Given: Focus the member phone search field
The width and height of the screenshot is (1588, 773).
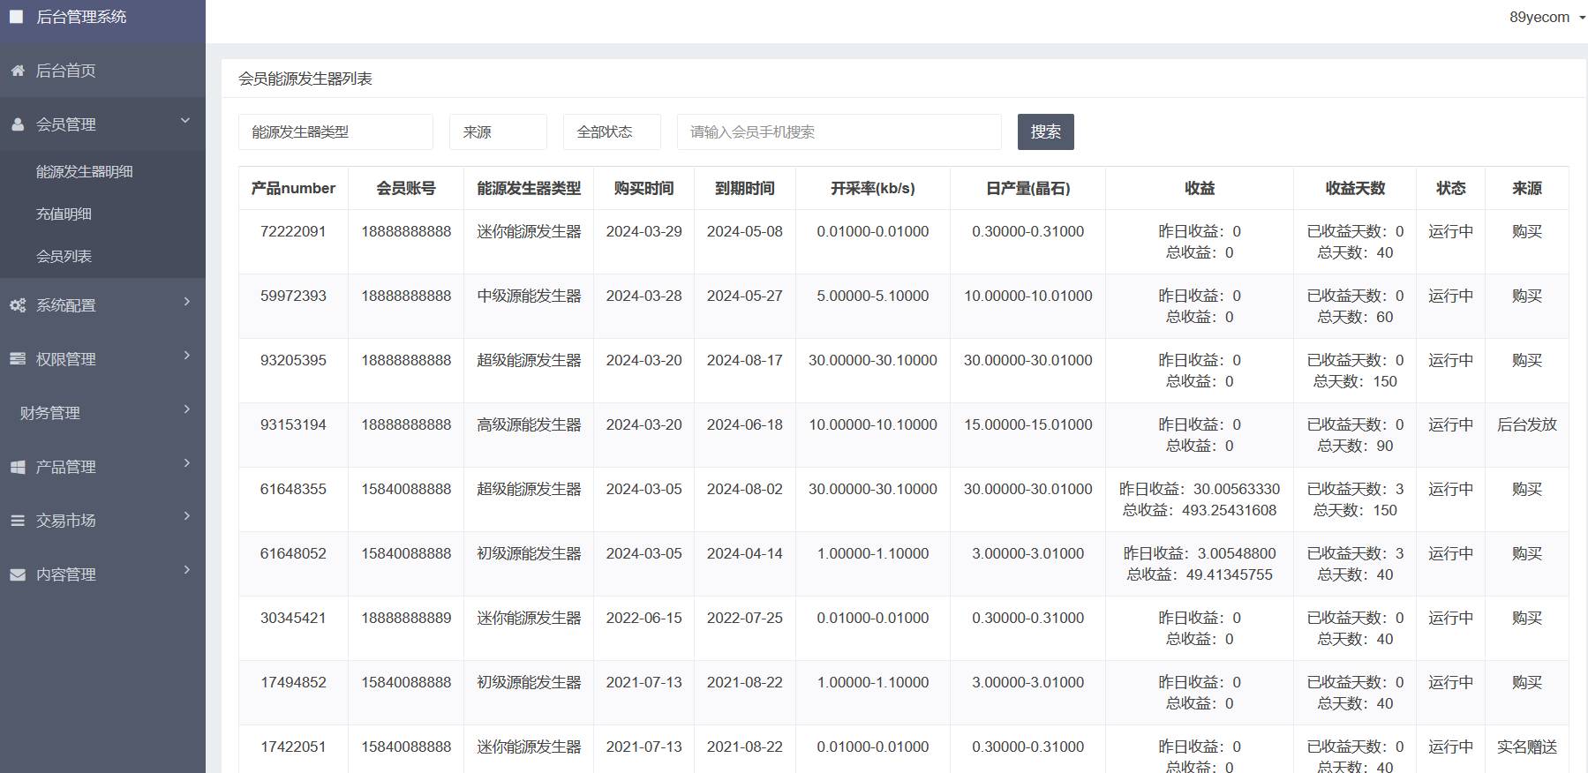Looking at the screenshot, I should pos(839,132).
